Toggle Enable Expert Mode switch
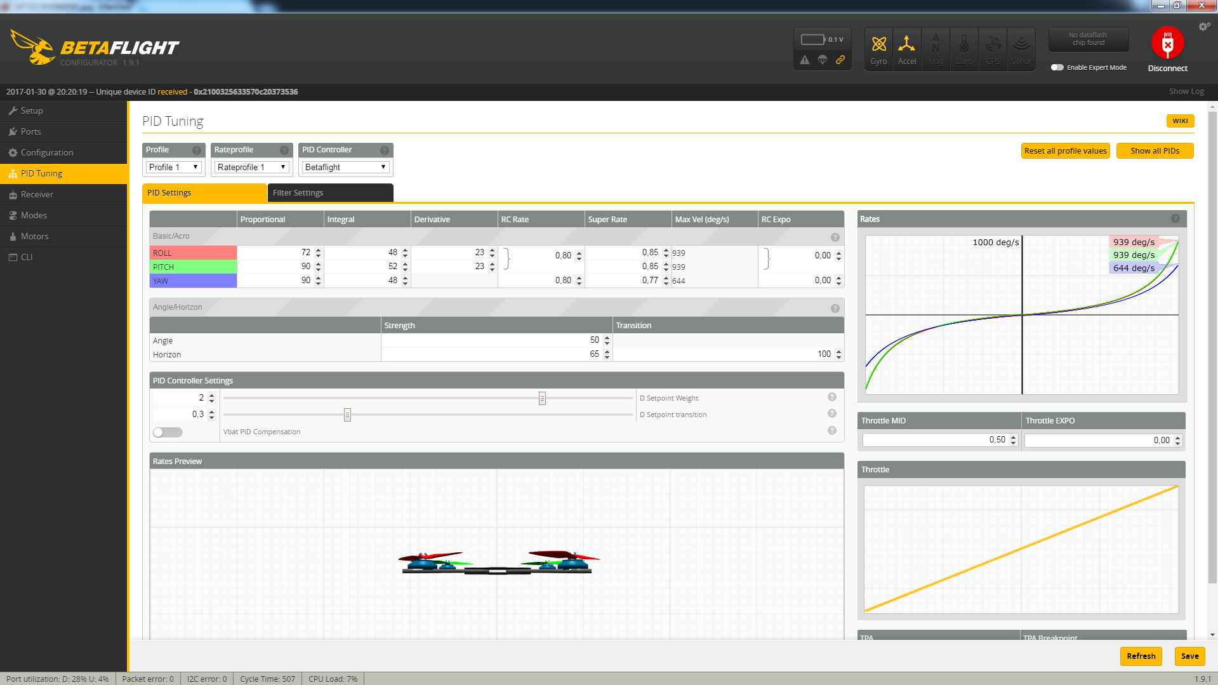 click(x=1057, y=67)
